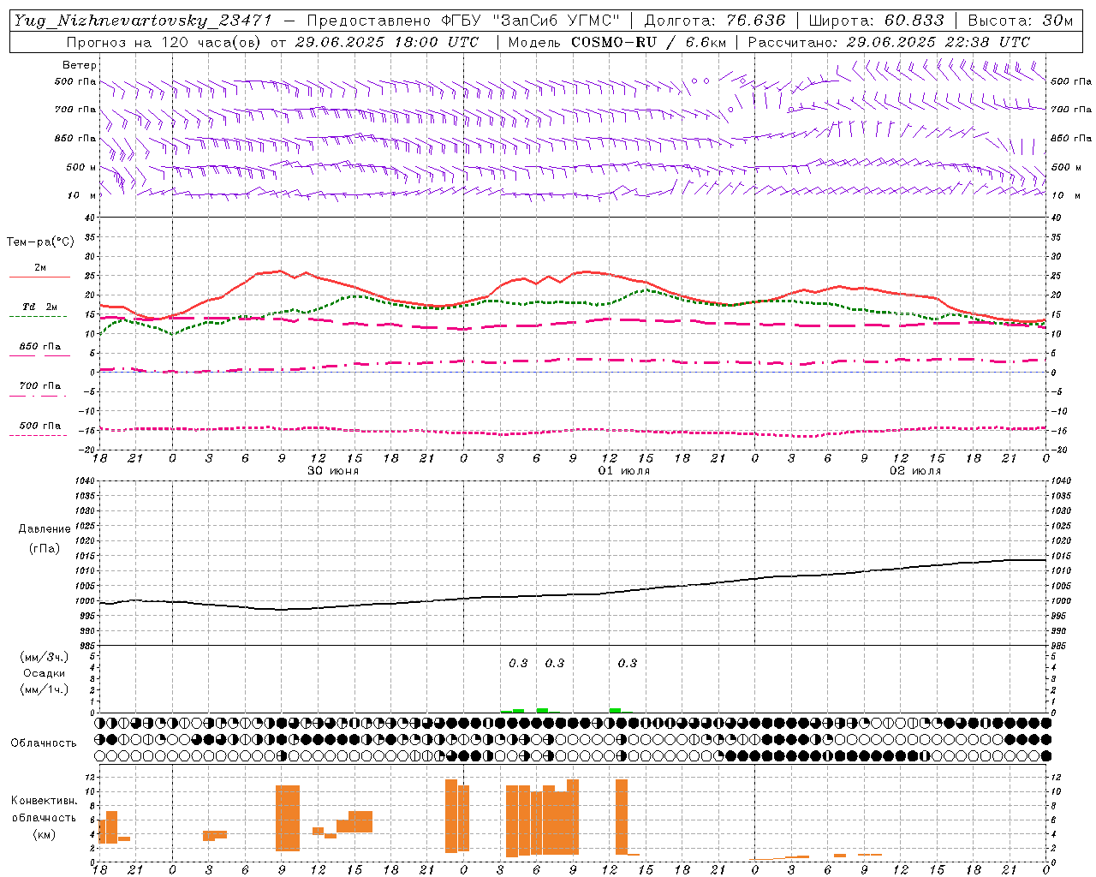Image resolution: width=1096 pixels, height=877 pixels.
Task: Click the '01 июля' date label
Action: coord(624,471)
